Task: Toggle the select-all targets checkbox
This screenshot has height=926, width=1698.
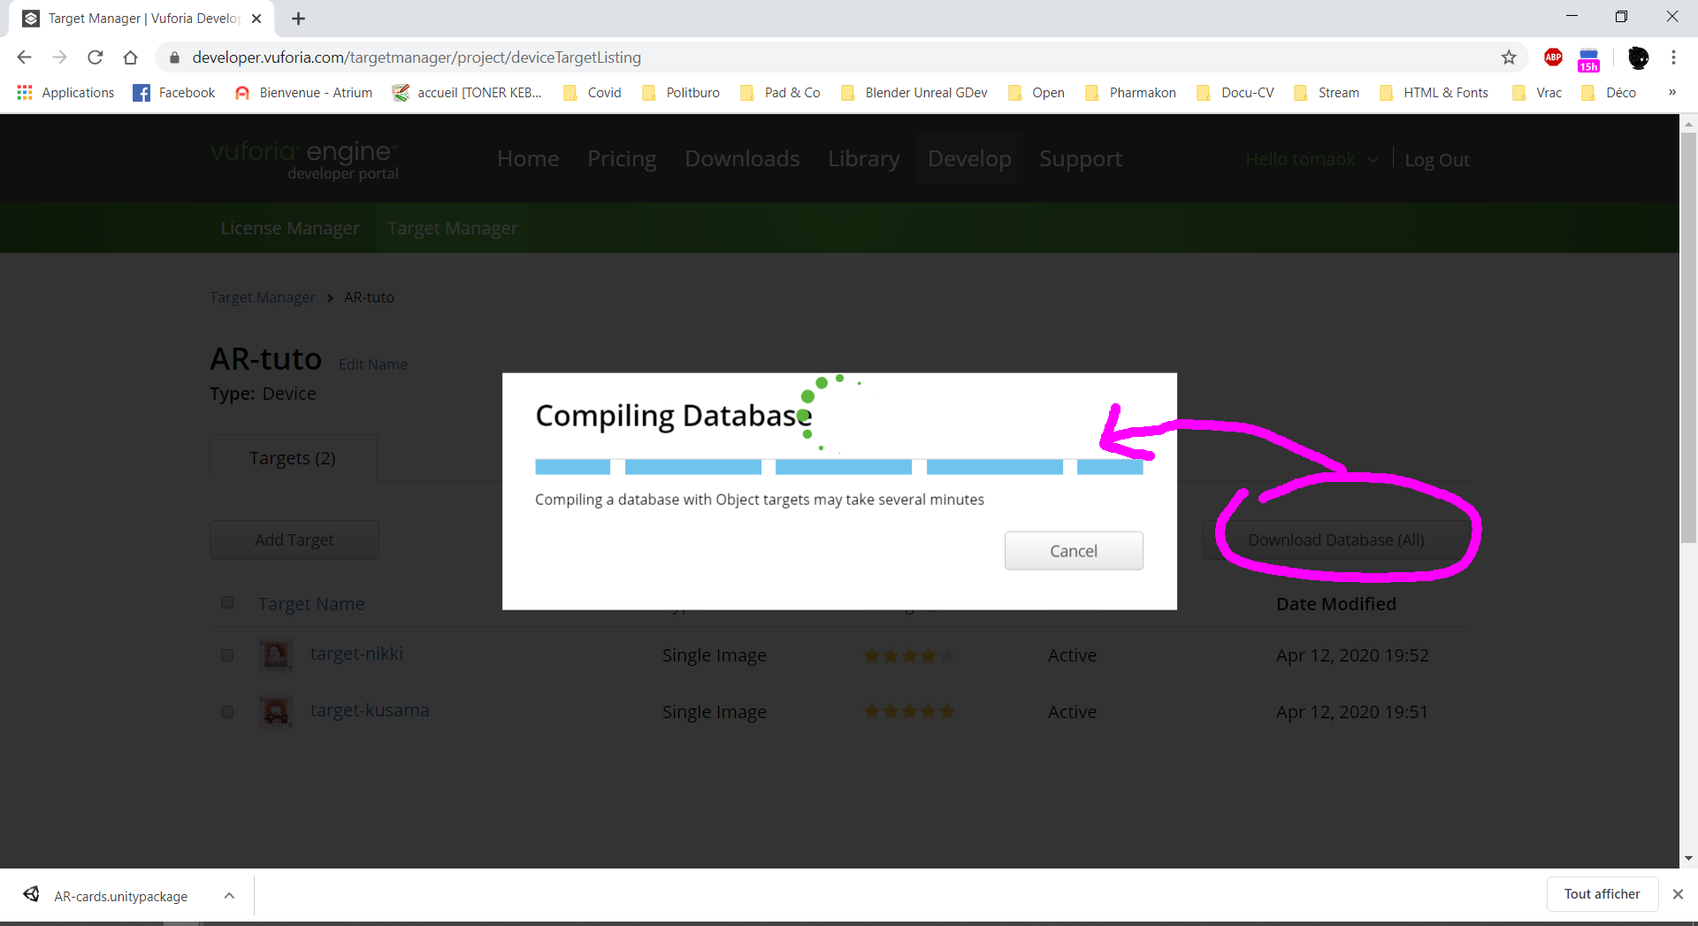Action: 227,602
